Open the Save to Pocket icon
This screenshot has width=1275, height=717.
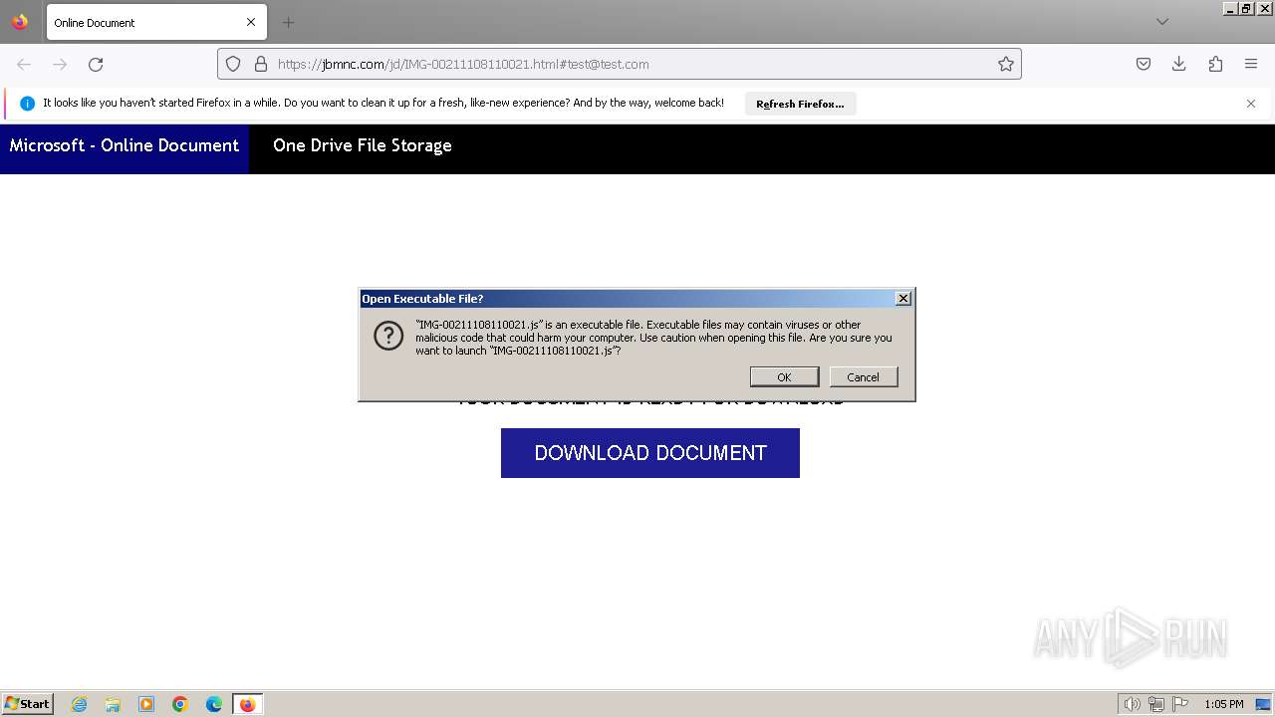coord(1144,64)
